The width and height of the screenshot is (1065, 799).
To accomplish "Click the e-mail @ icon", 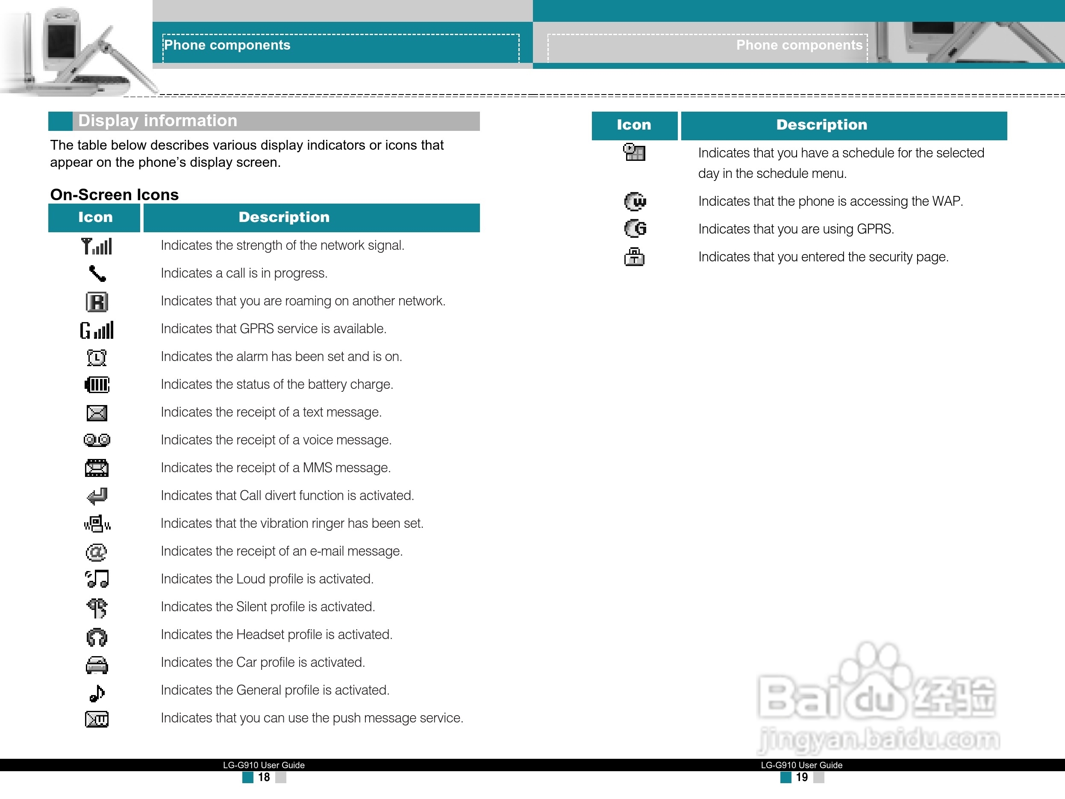I will click(96, 552).
